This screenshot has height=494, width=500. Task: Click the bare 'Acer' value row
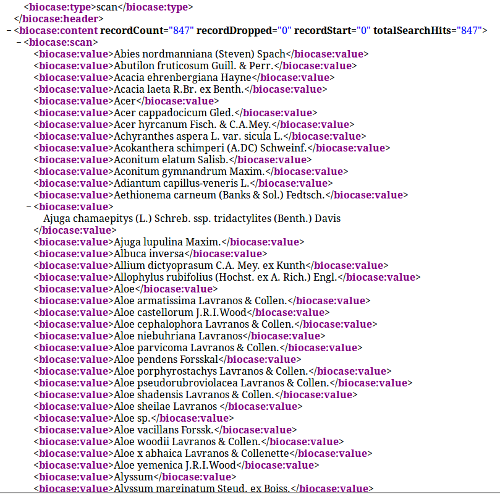click(126, 101)
